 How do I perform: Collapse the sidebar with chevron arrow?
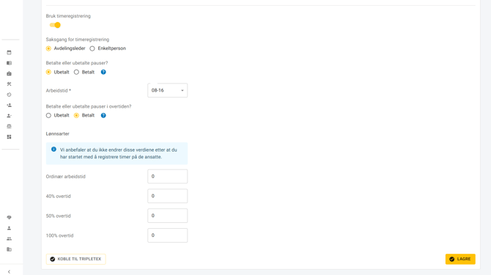pyautogui.click(x=9, y=271)
